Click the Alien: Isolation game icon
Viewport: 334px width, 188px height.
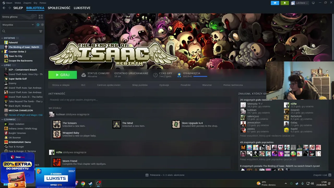click(x=6, y=124)
